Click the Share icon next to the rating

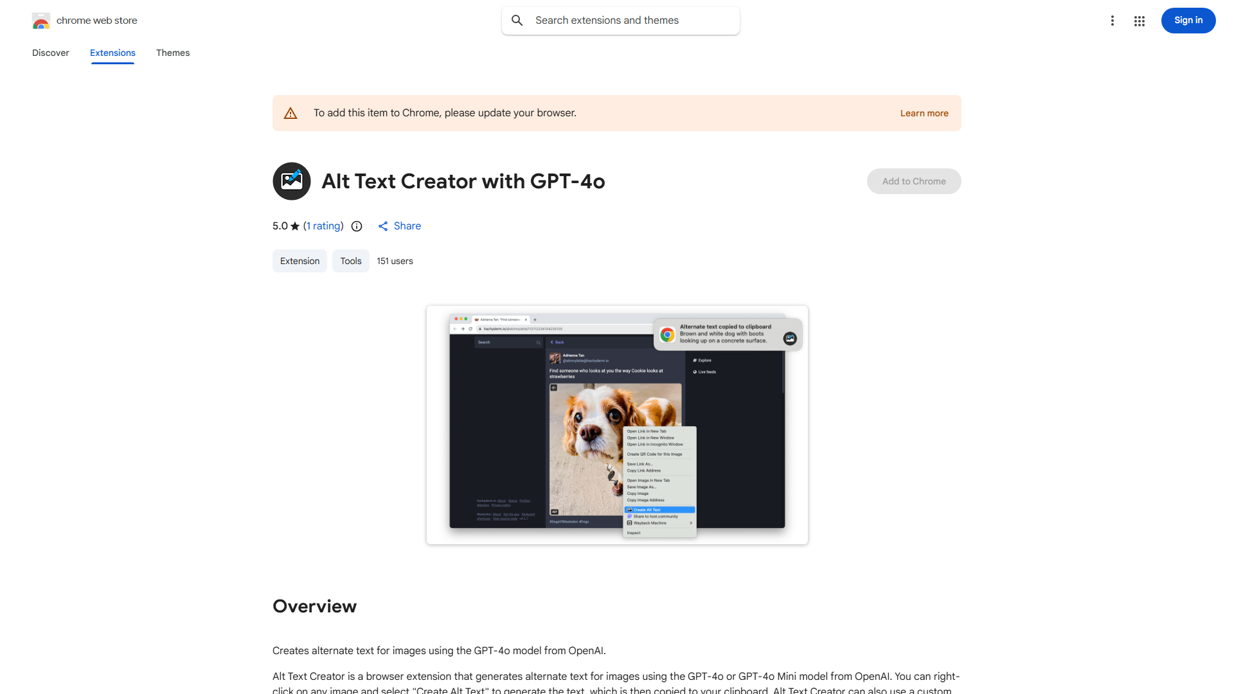(384, 226)
